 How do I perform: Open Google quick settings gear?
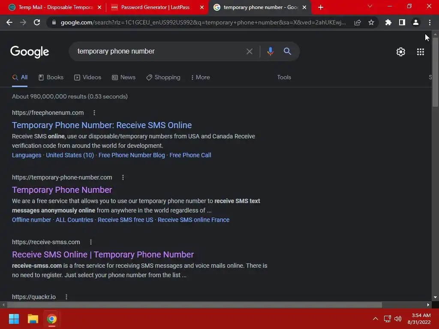click(401, 52)
